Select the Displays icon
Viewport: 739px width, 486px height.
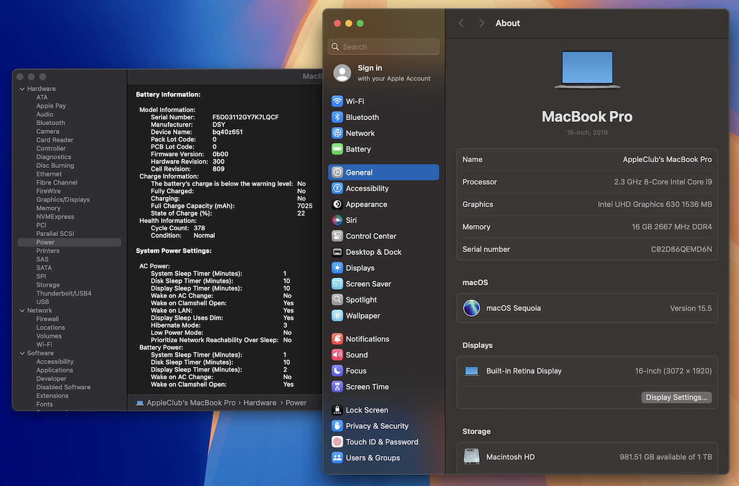337,268
